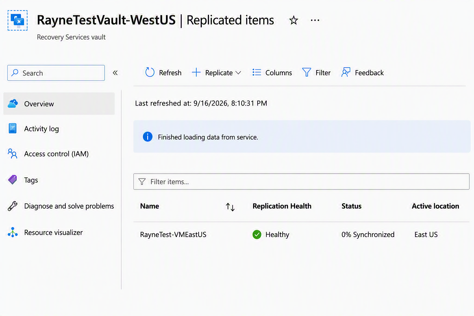The width and height of the screenshot is (474, 316).
Task: Click the Columns button label
Action: click(279, 73)
